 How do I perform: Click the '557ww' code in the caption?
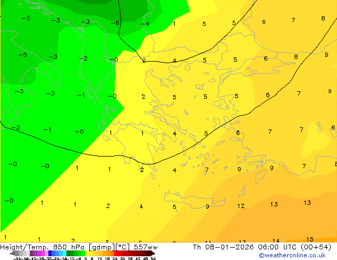coord(146,247)
